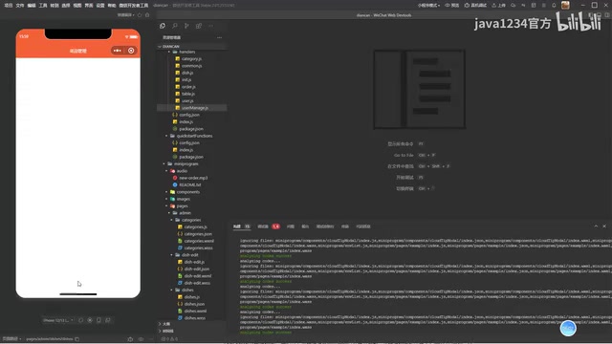Close the bottom output panel
The height and width of the screenshot is (344, 612).
[604, 226]
